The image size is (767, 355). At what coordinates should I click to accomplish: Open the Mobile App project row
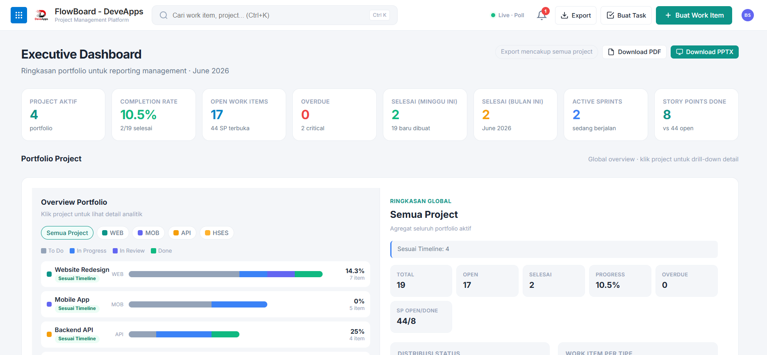click(x=205, y=304)
